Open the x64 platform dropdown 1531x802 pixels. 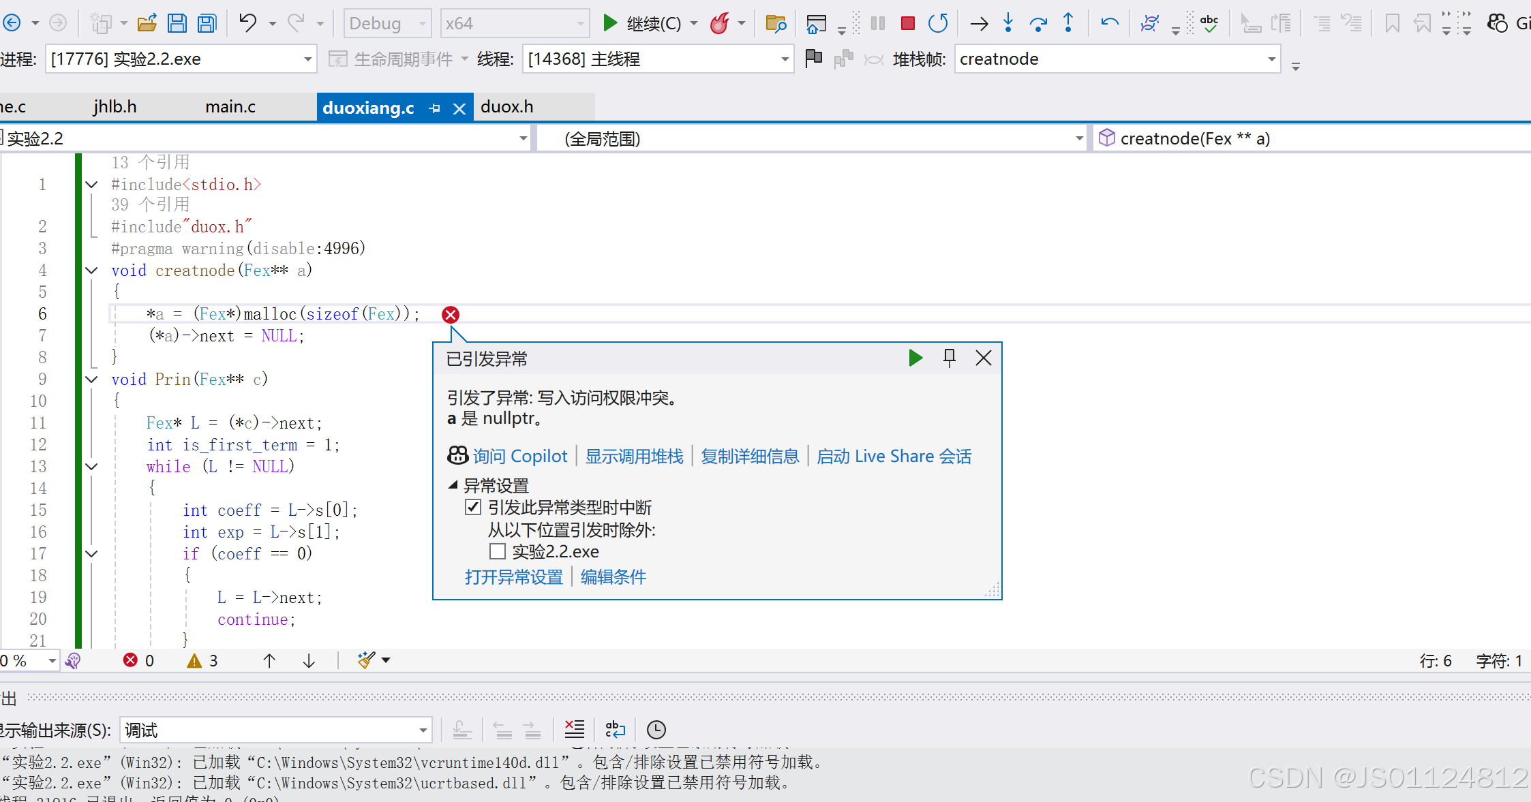click(x=515, y=23)
